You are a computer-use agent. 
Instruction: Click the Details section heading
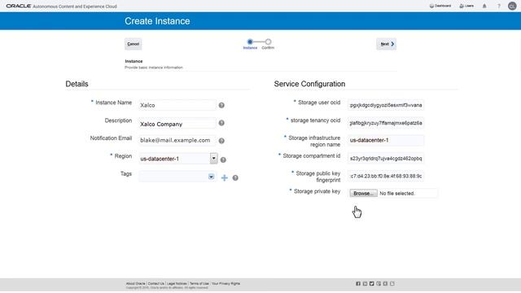tap(77, 84)
